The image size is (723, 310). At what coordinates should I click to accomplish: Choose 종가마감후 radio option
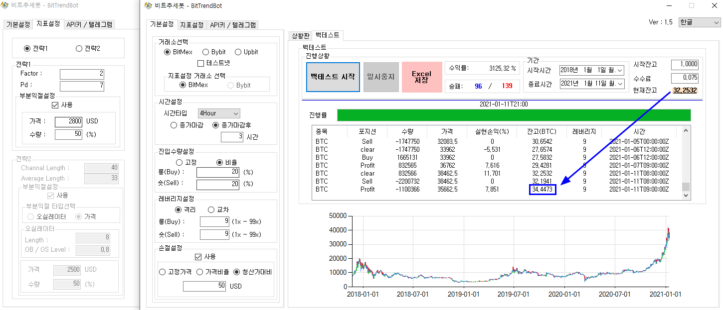[x=216, y=125]
